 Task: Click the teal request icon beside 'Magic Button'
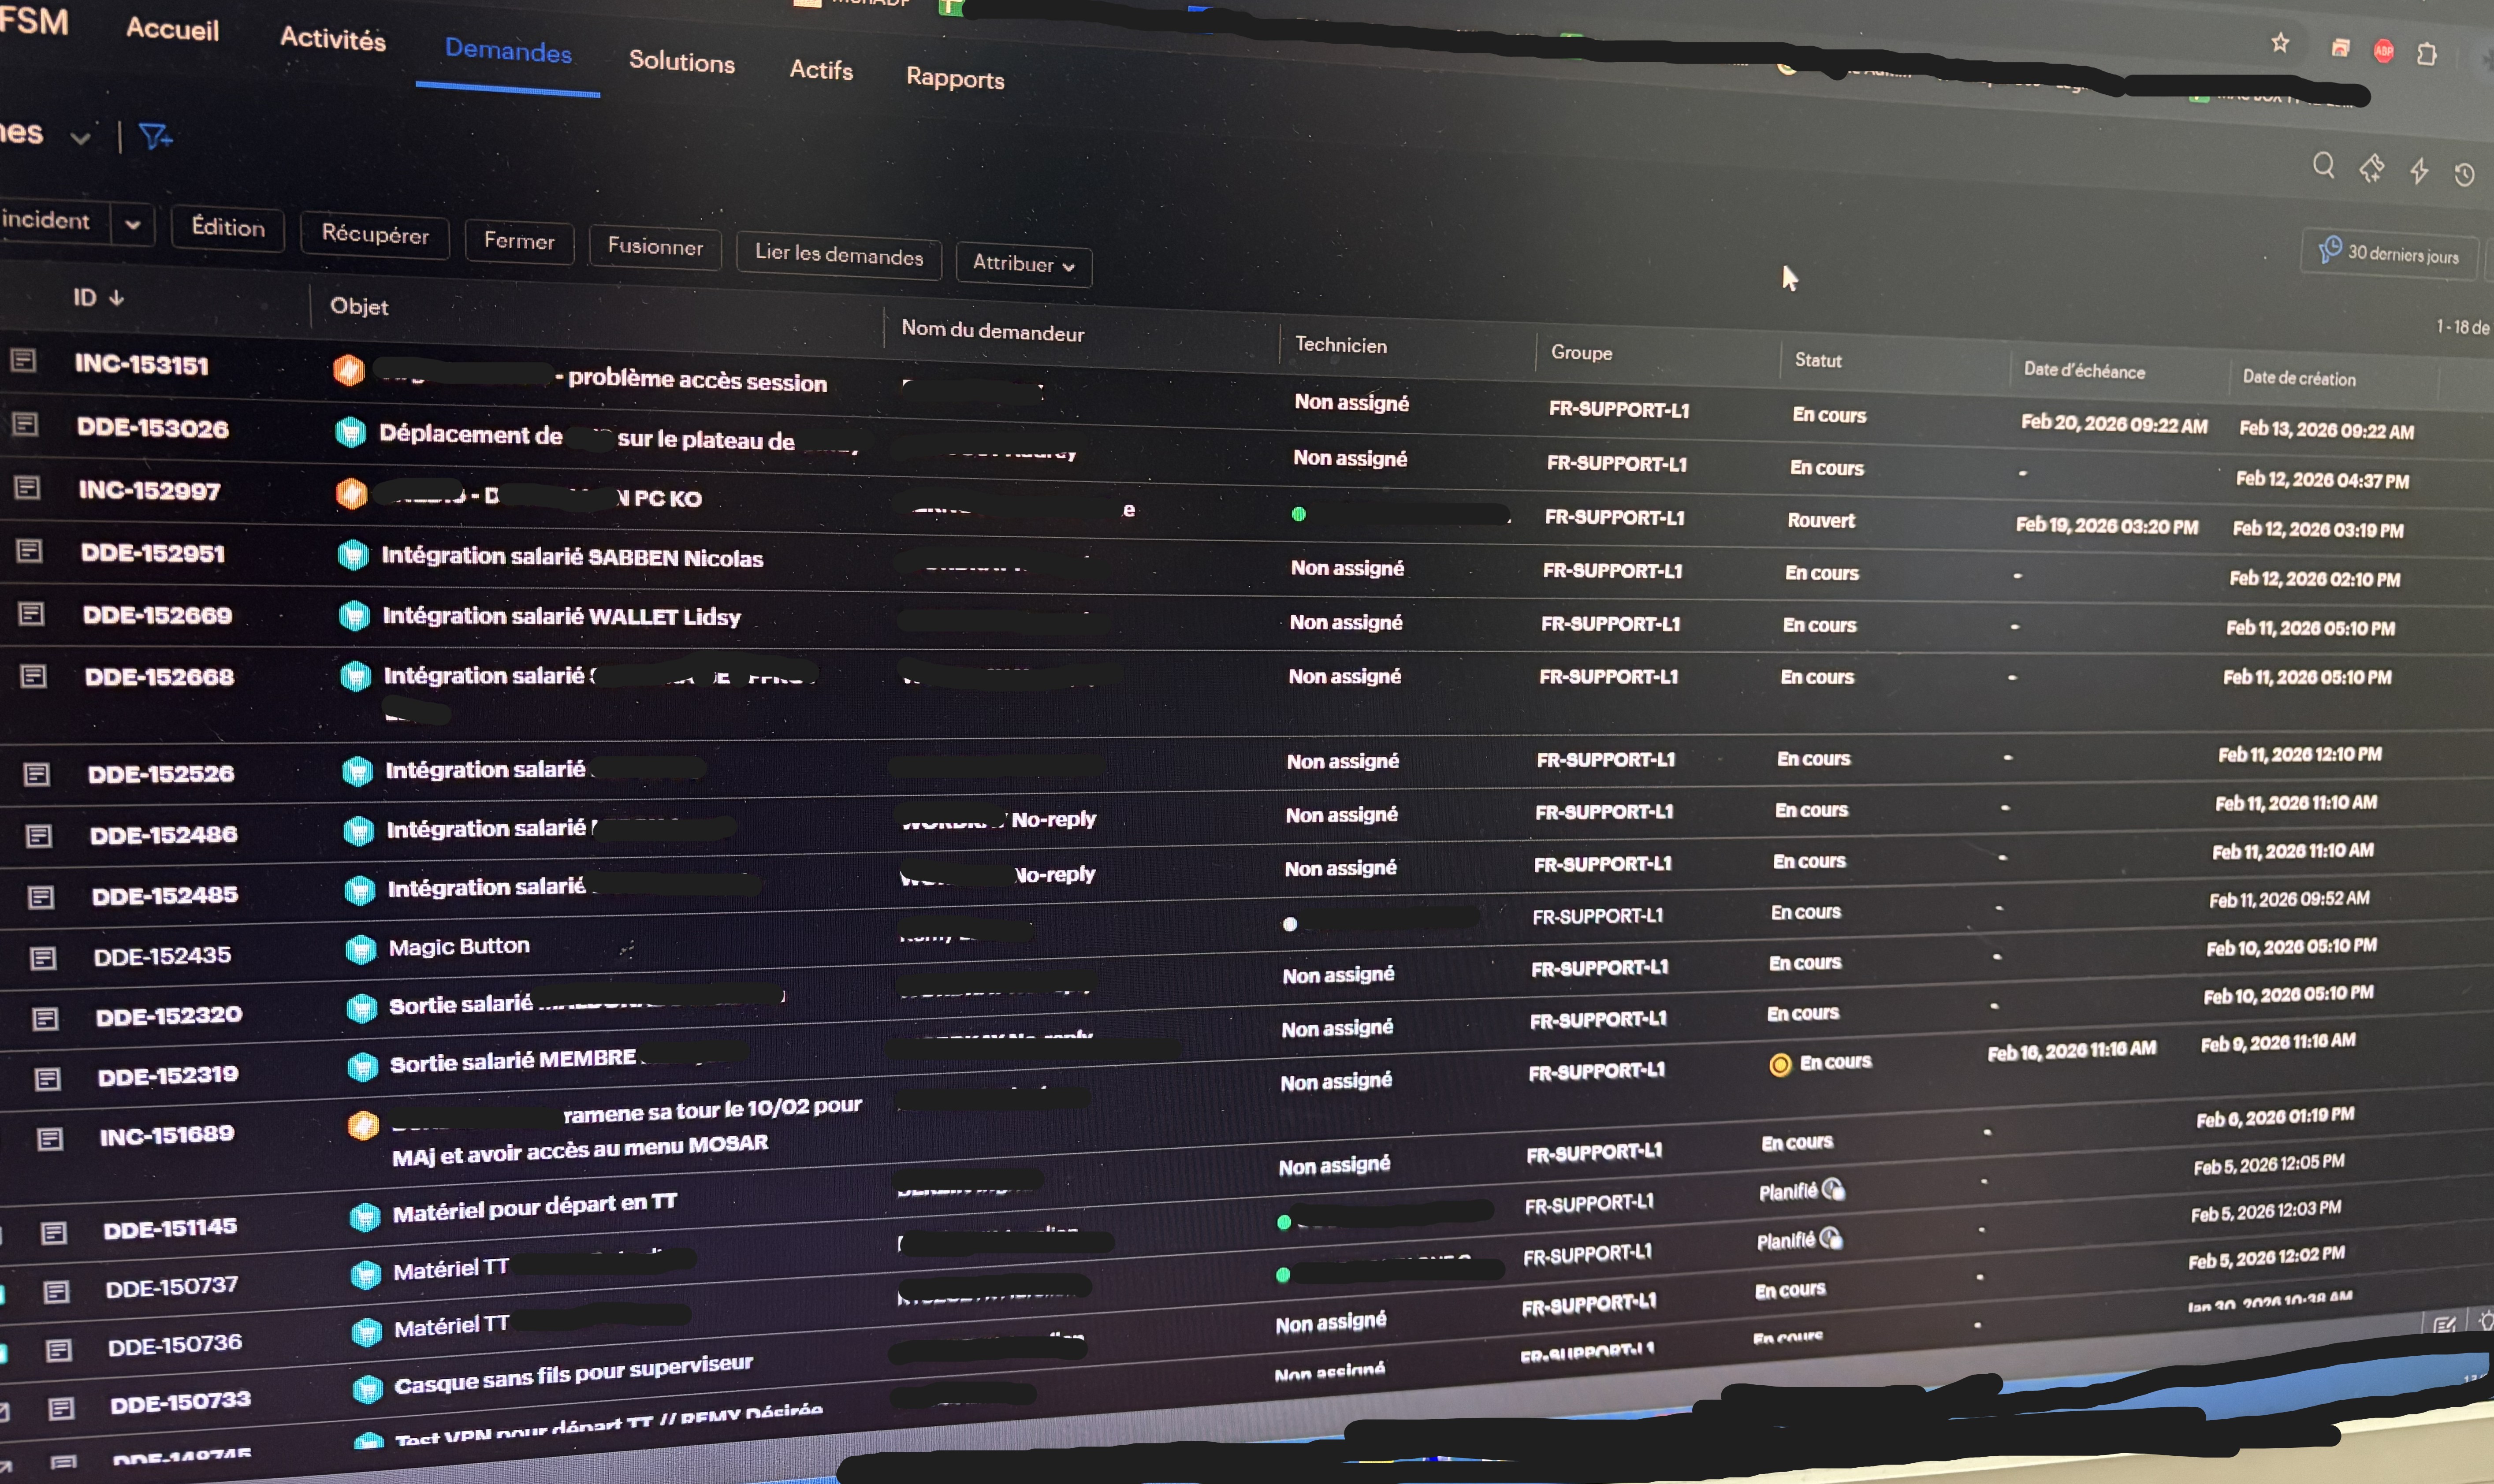point(360,948)
